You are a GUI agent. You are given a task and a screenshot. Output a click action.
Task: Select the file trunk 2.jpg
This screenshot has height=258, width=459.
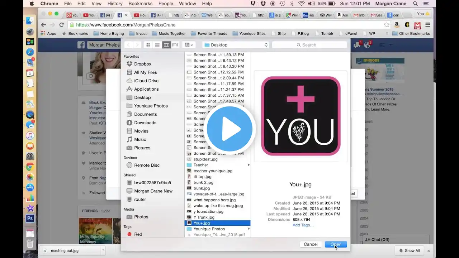click(x=203, y=182)
